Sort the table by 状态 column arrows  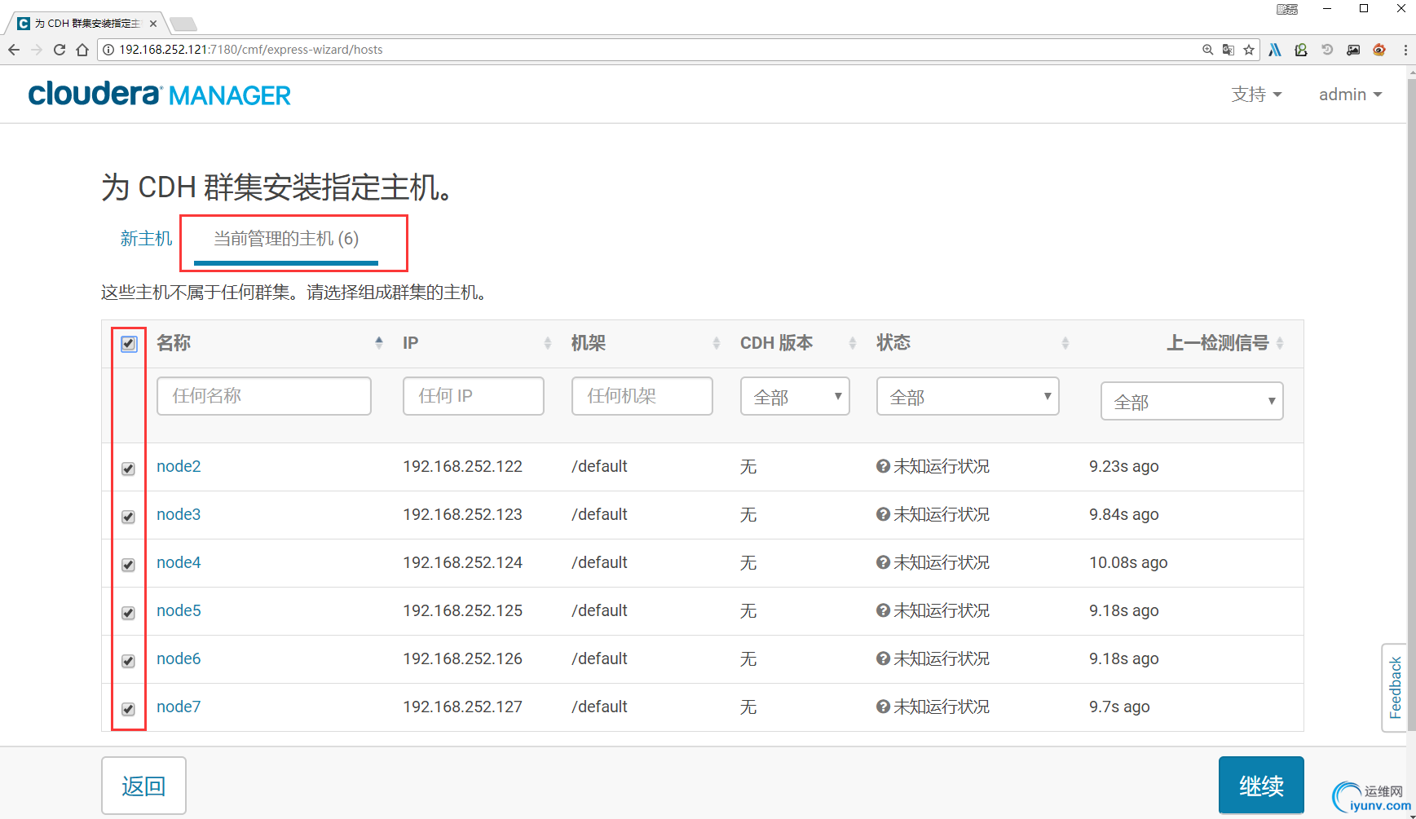[1065, 343]
